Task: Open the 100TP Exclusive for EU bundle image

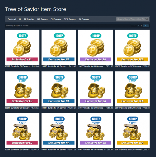Action: pyautogui.click(x=22, y=47)
